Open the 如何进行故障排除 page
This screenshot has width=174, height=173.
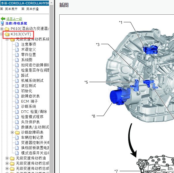35,65
